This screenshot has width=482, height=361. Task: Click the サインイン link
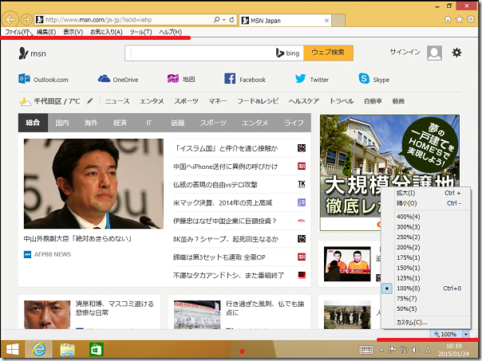[404, 53]
